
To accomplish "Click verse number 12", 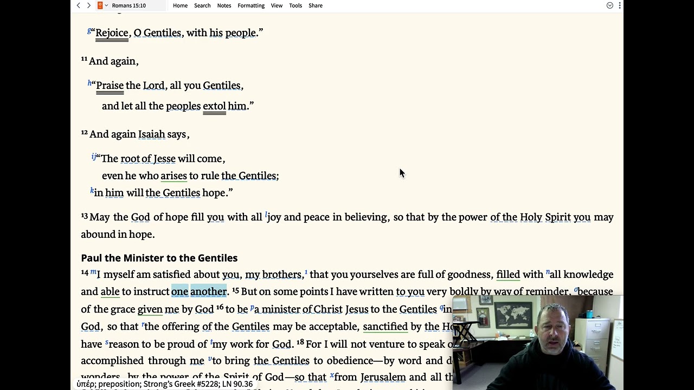I will 85,133.
